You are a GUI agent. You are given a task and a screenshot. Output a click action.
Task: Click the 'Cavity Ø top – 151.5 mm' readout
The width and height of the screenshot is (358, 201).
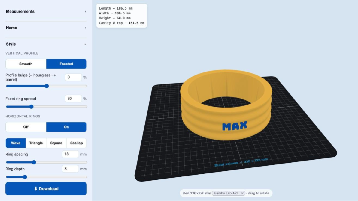click(x=121, y=23)
